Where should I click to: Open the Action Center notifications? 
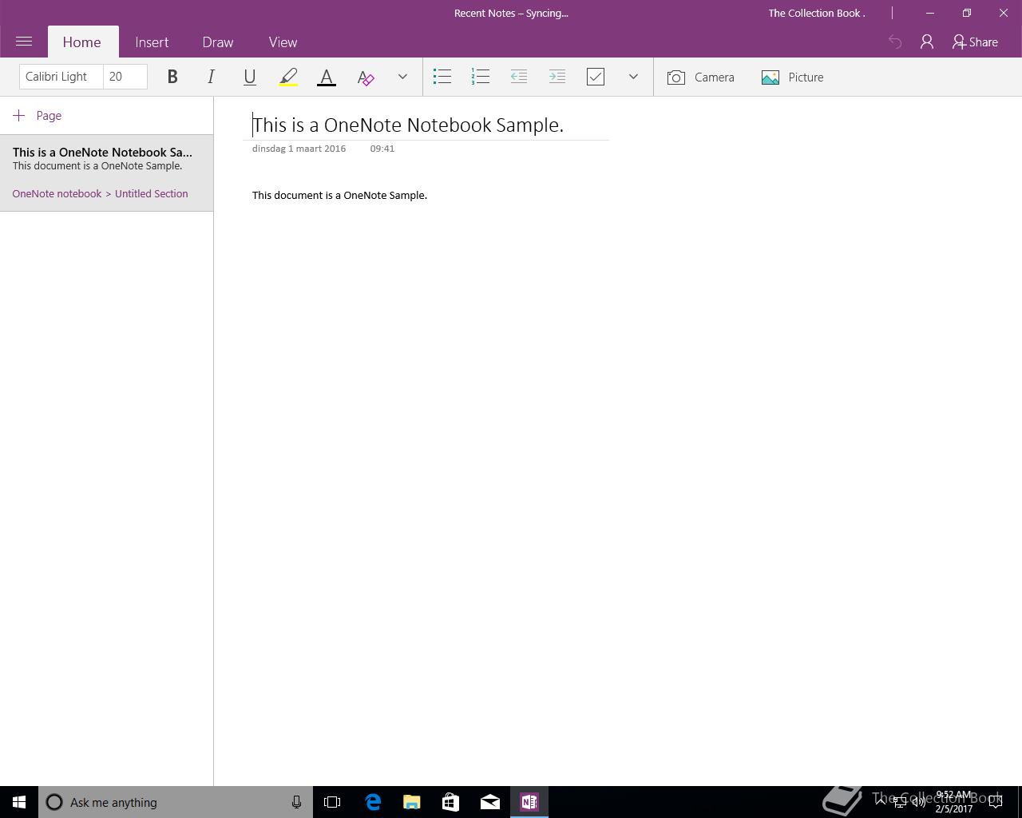pyautogui.click(x=996, y=802)
